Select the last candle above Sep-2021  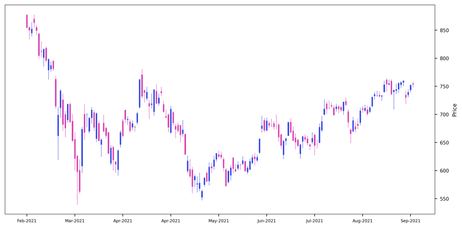click(x=413, y=84)
